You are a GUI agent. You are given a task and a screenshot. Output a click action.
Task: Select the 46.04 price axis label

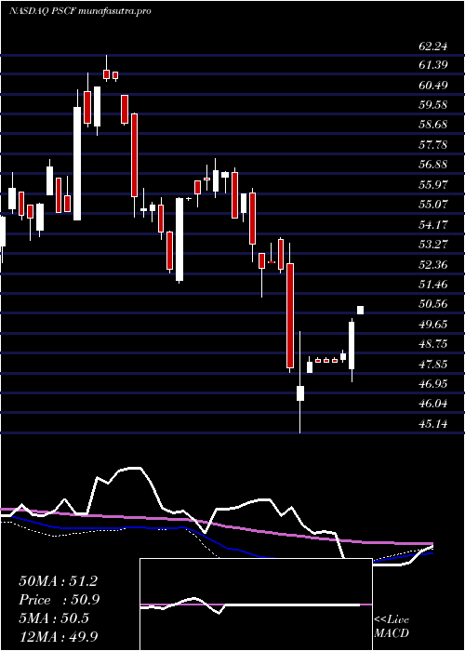tap(433, 404)
